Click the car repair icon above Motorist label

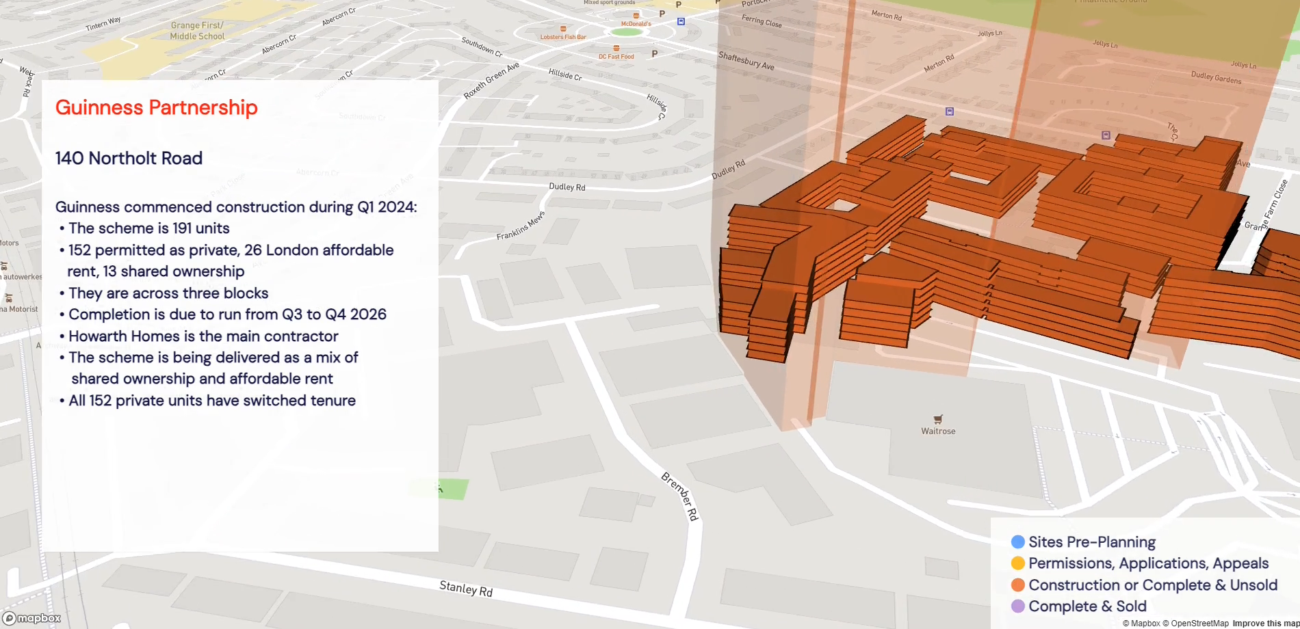9,298
